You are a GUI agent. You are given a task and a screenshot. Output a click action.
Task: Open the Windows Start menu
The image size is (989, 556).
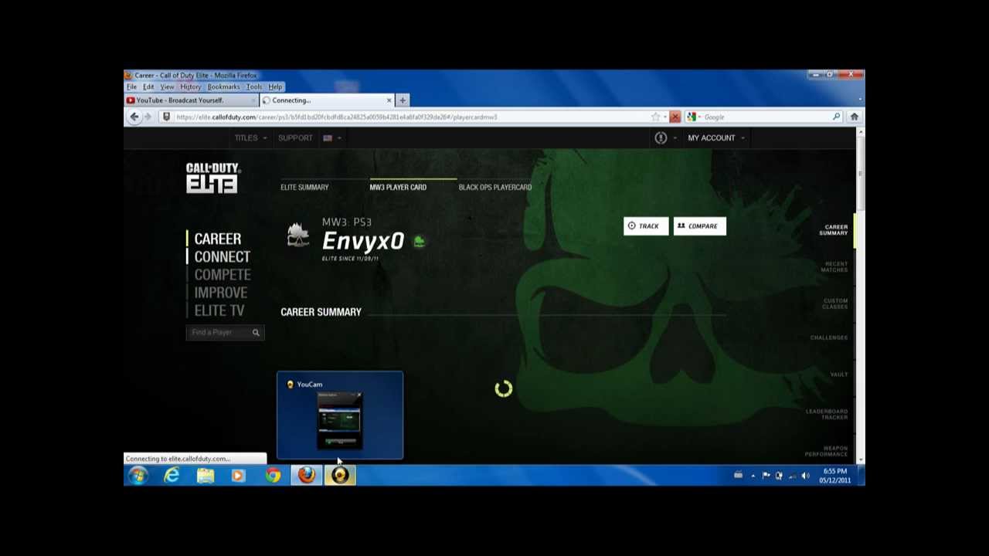tap(138, 476)
